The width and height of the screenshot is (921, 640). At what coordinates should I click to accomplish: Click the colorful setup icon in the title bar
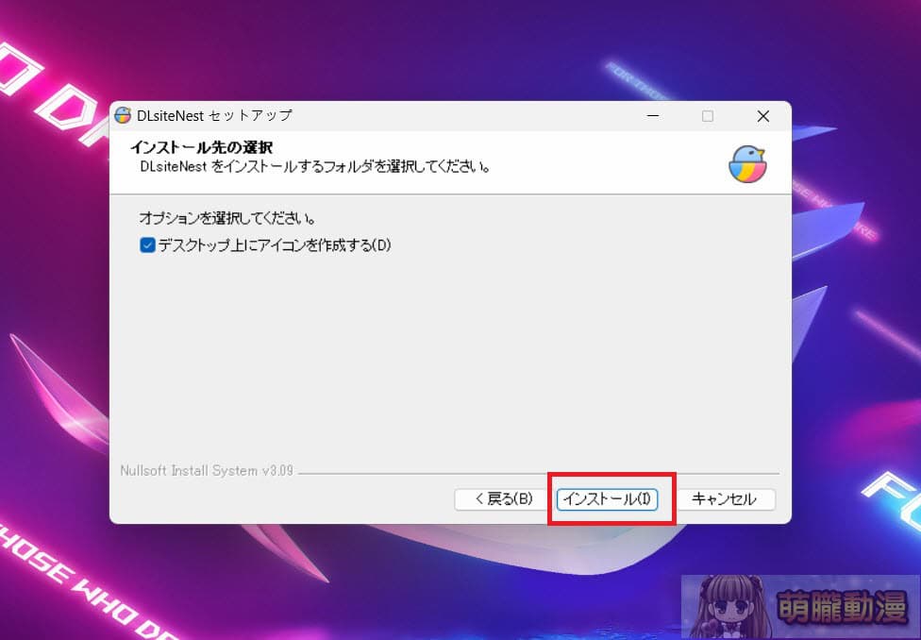click(121, 115)
